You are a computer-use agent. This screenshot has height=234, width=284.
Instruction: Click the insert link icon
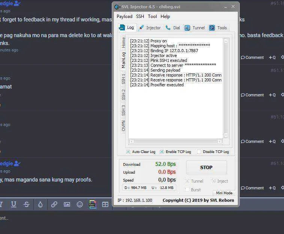click(x=54, y=204)
